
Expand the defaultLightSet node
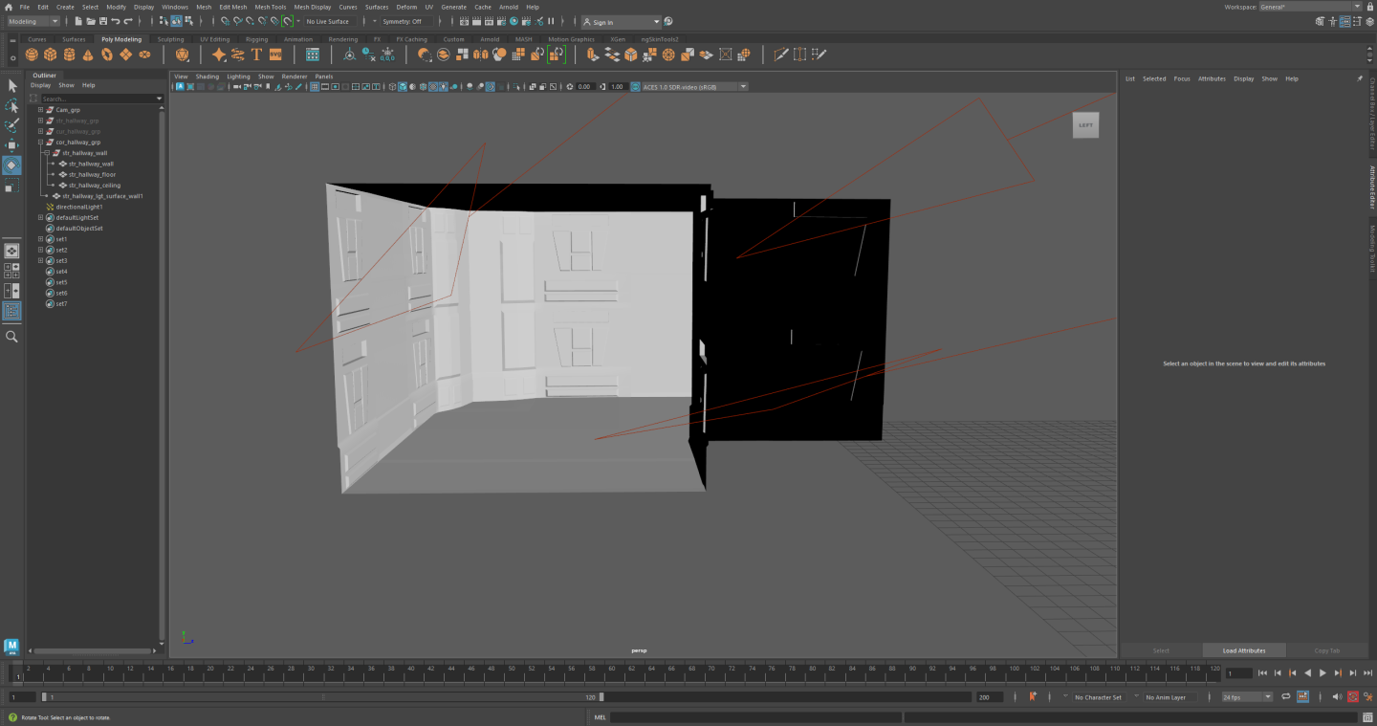click(x=40, y=218)
